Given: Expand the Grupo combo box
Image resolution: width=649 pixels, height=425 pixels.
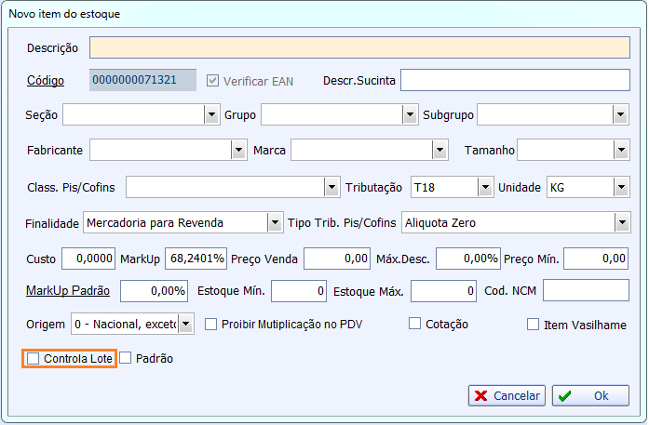Looking at the screenshot, I should [x=410, y=114].
